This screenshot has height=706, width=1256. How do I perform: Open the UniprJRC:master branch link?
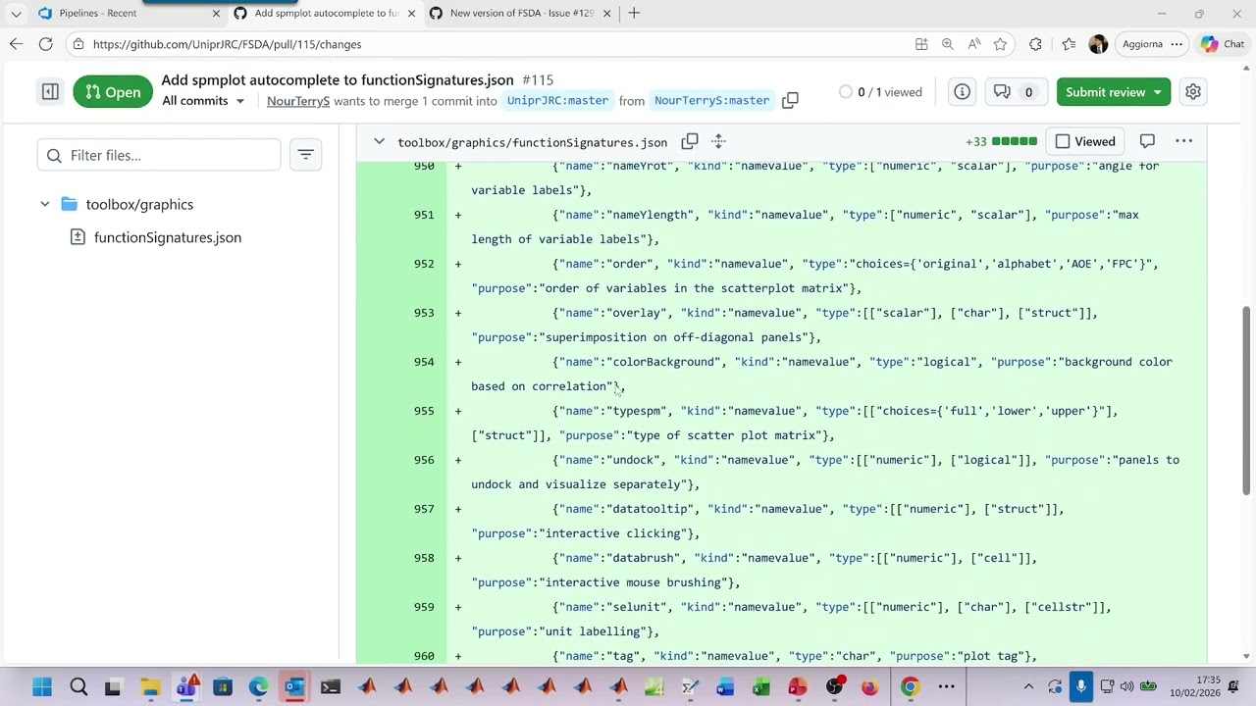pyautogui.click(x=557, y=101)
